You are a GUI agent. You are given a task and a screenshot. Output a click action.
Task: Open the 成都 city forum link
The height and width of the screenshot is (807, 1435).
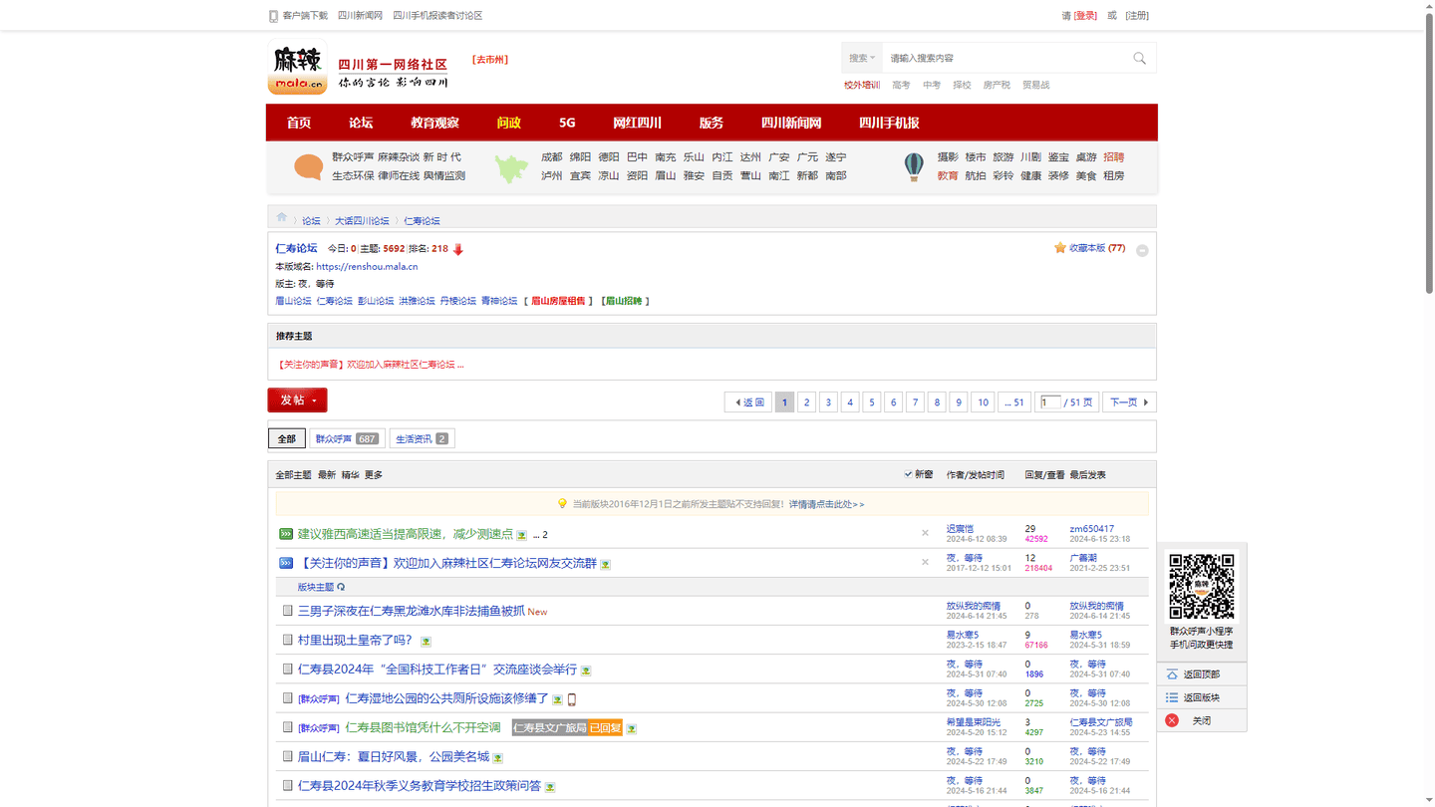[552, 157]
